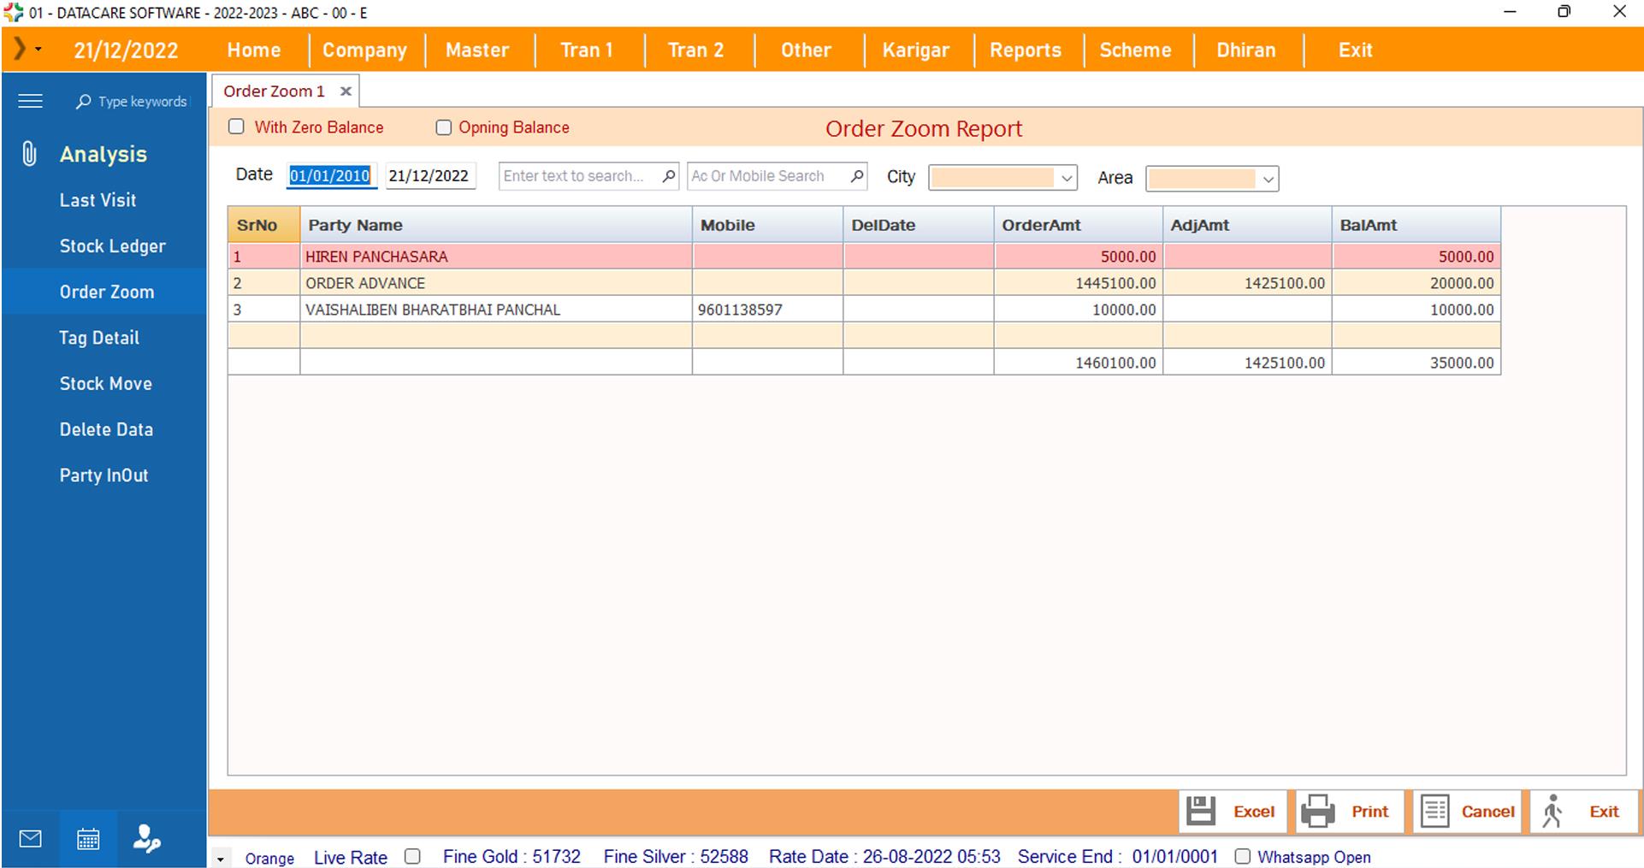Toggle the Live Rate checkbox

click(x=412, y=856)
